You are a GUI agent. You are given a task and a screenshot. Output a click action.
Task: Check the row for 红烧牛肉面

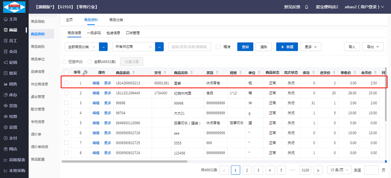tap(66, 93)
